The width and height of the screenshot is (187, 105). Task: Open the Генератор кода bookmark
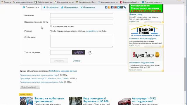tap(152, 2)
